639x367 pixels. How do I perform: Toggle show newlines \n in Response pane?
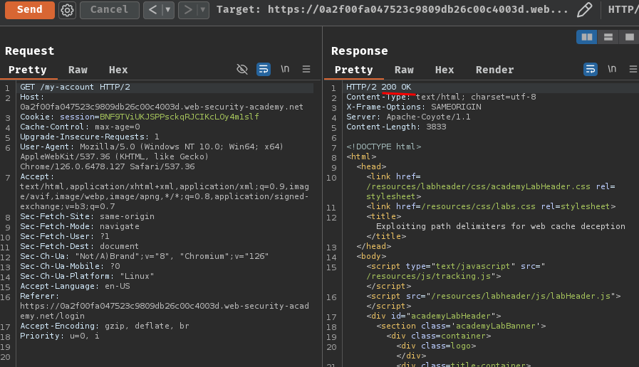click(x=612, y=69)
